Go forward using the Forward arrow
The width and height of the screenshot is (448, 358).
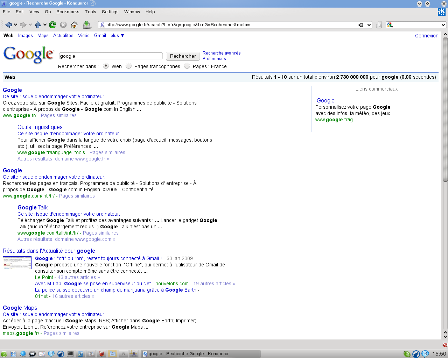[x=23, y=25]
